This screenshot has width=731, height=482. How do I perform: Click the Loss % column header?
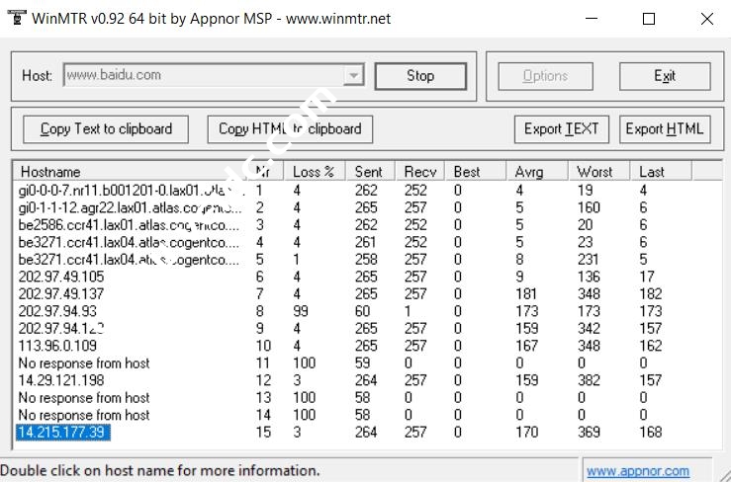314,172
